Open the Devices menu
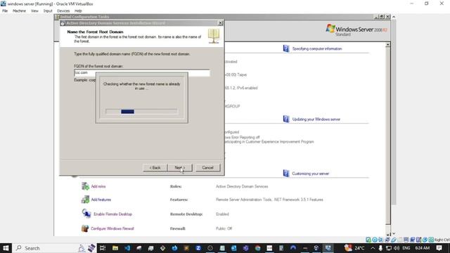 63,11
